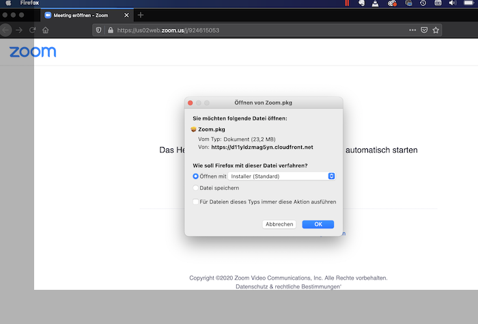Select the 'Datei speichern' radio option
Image resolution: width=478 pixels, height=324 pixels.
[196, 187]
